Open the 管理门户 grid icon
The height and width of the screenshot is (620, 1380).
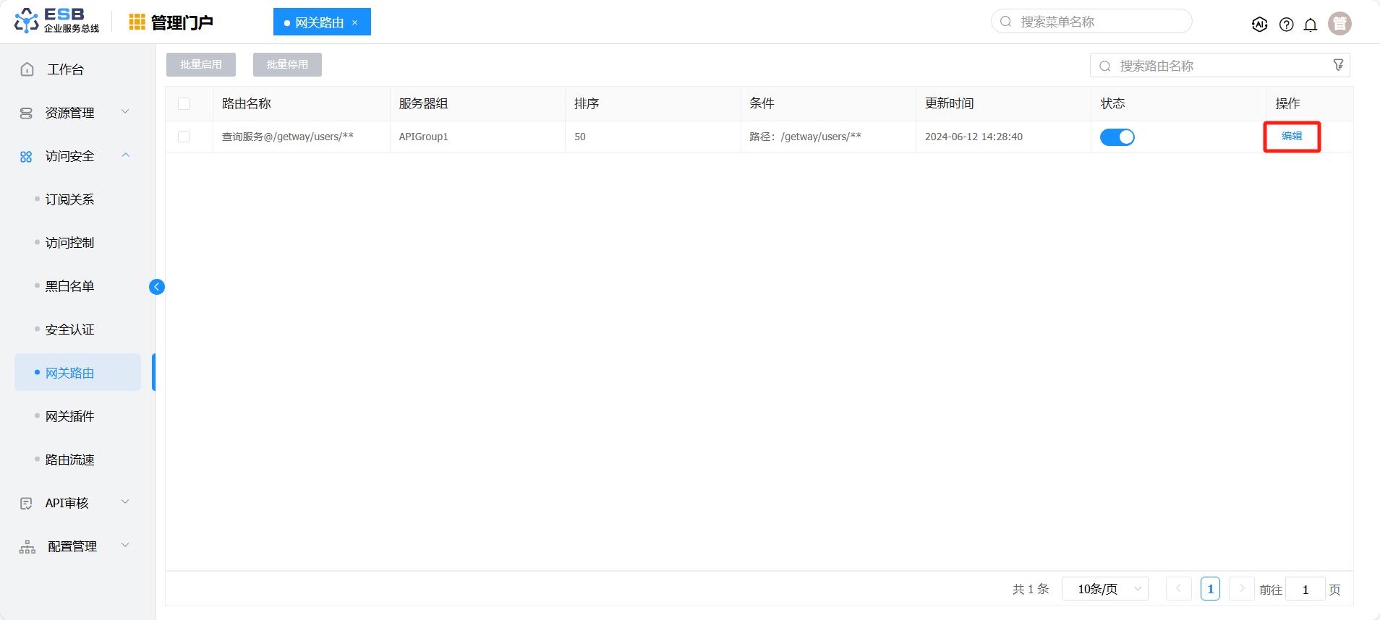[137, 22]
